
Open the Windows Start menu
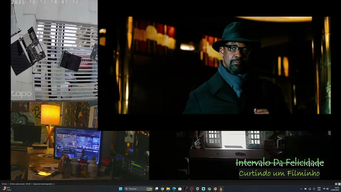(120, 189)
